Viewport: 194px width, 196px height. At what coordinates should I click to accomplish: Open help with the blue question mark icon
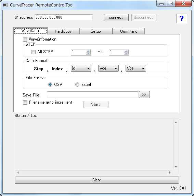pos(182,18)
